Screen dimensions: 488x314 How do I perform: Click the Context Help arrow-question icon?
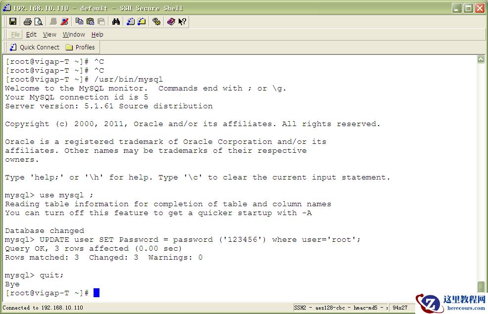coord(182,21)
